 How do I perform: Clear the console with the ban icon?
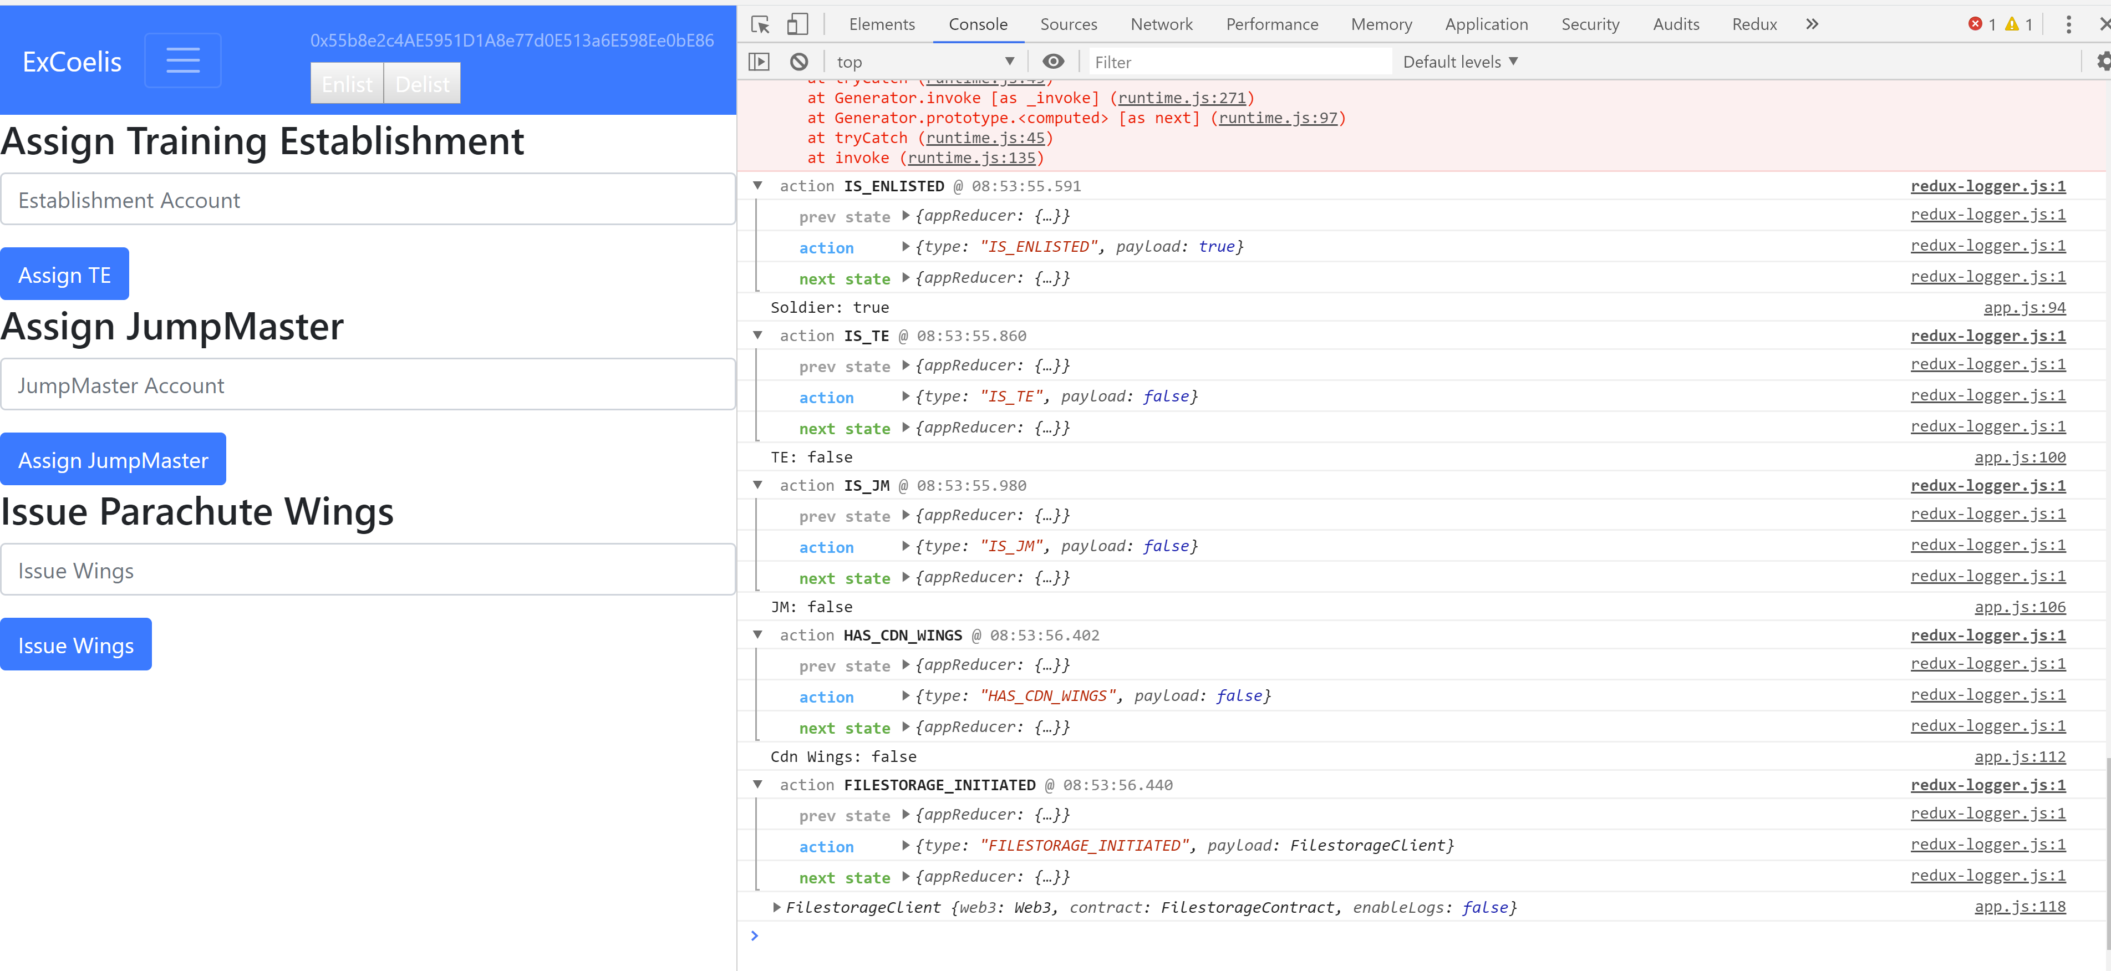[x=799, y=62]
